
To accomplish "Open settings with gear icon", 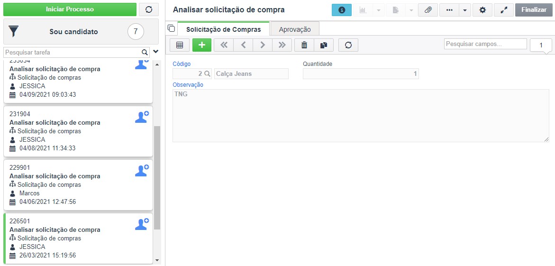I will pos(482,10).
